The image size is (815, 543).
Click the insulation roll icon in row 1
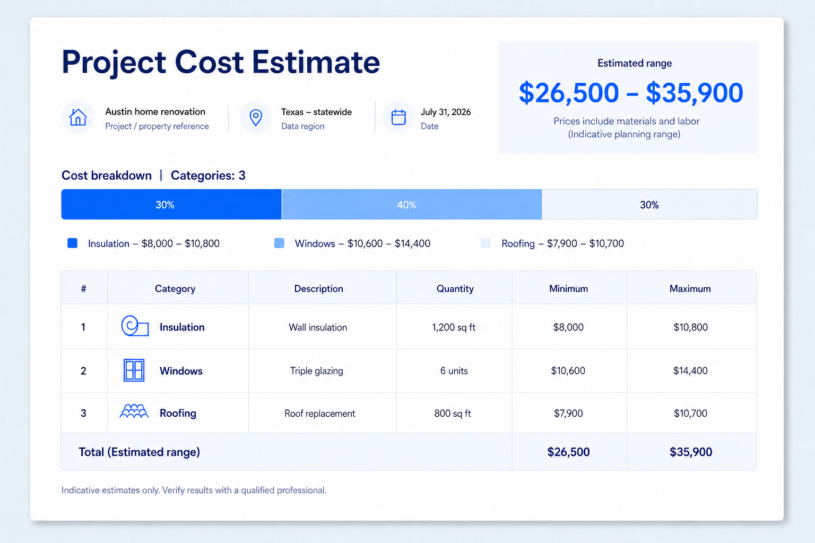coord(135,326)
